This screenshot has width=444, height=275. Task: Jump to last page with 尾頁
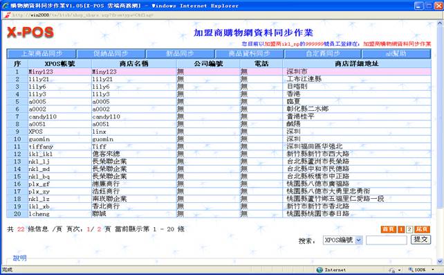pyautogui.click(x=422, y=229)
